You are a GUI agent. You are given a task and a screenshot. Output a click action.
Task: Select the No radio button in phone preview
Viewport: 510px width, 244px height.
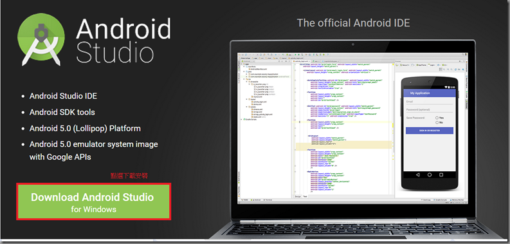[437, 122]
